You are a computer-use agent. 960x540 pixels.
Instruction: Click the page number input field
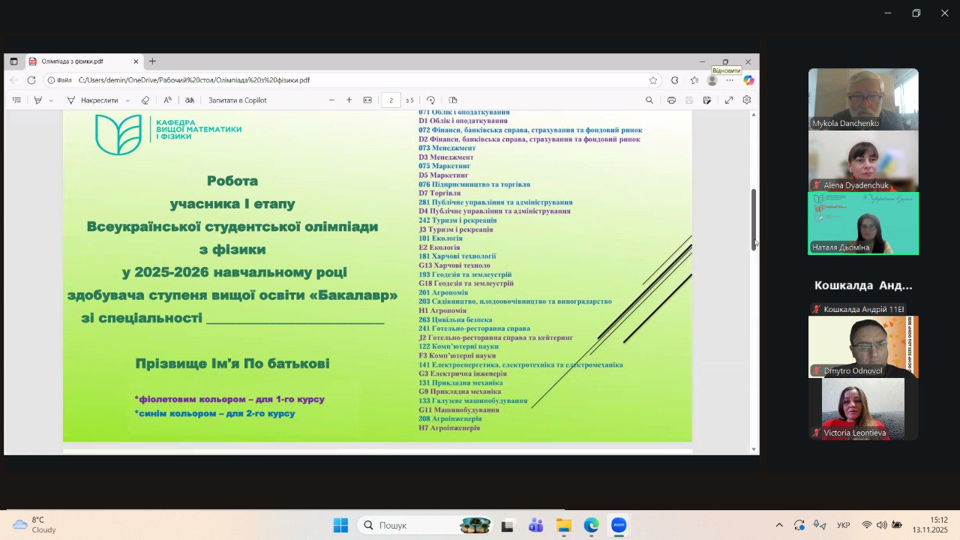pos(391,100)
